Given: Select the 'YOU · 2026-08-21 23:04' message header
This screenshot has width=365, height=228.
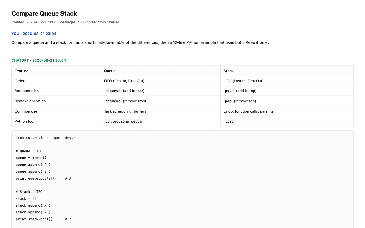Looking at the screenshot, I should tap(34, 34).
